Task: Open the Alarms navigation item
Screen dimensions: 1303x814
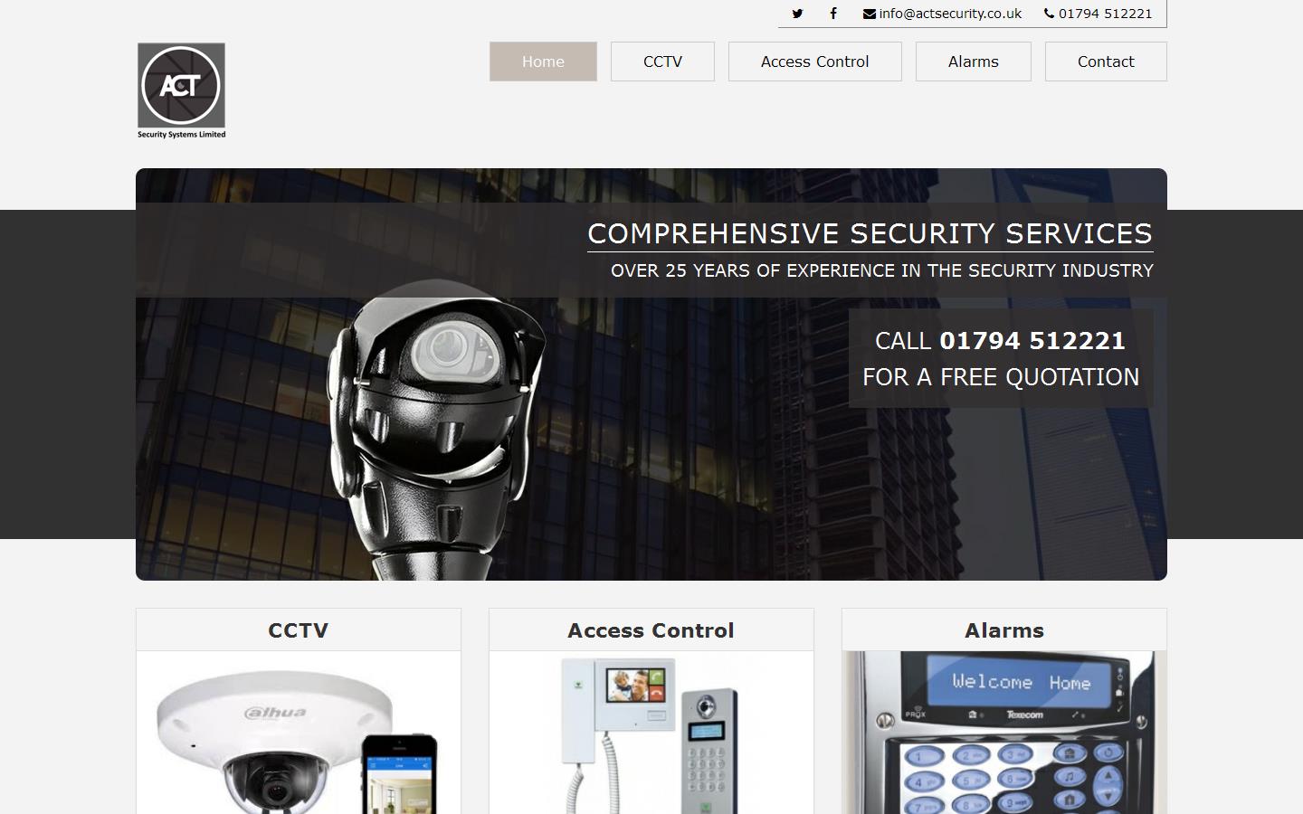Action: click(x=973, y=62)
